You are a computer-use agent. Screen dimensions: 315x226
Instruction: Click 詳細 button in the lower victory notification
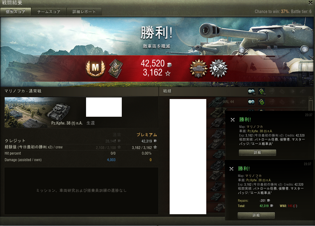coord(256,215)
